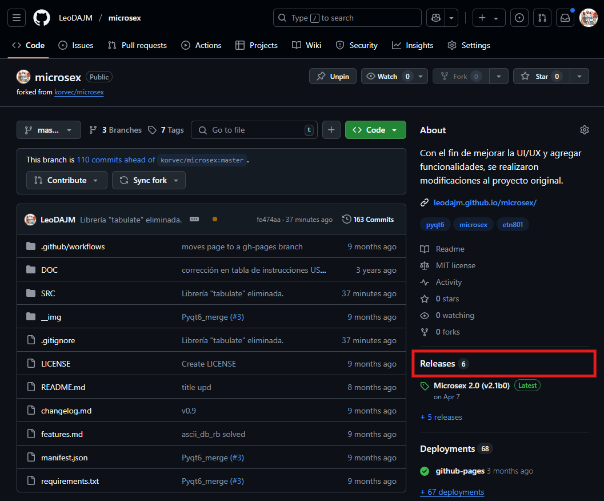604x501 pixels.
Task: Click the stars icon in About
Action: point(425,299)
